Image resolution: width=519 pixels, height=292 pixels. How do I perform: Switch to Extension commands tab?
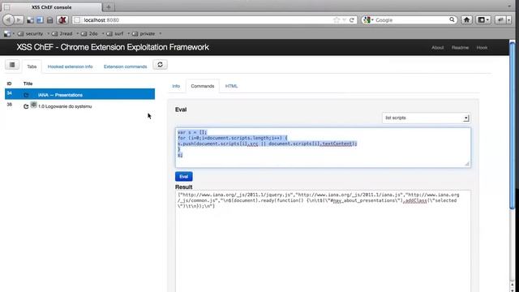(125, 67)
